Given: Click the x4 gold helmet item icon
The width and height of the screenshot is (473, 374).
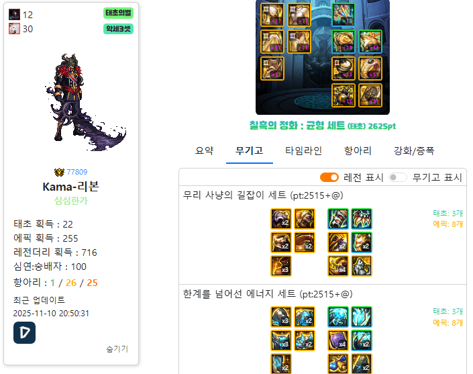Looking at the screenshot, I should (338, 266).
